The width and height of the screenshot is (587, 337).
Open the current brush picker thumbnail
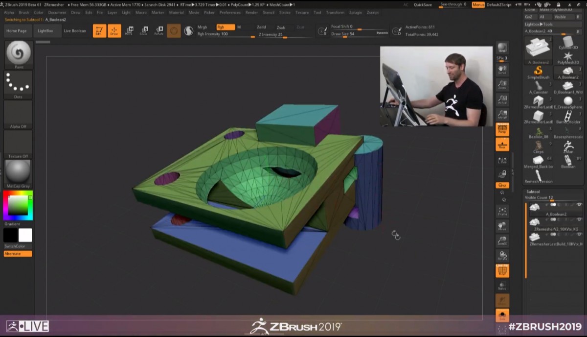[x=19, y=54]
